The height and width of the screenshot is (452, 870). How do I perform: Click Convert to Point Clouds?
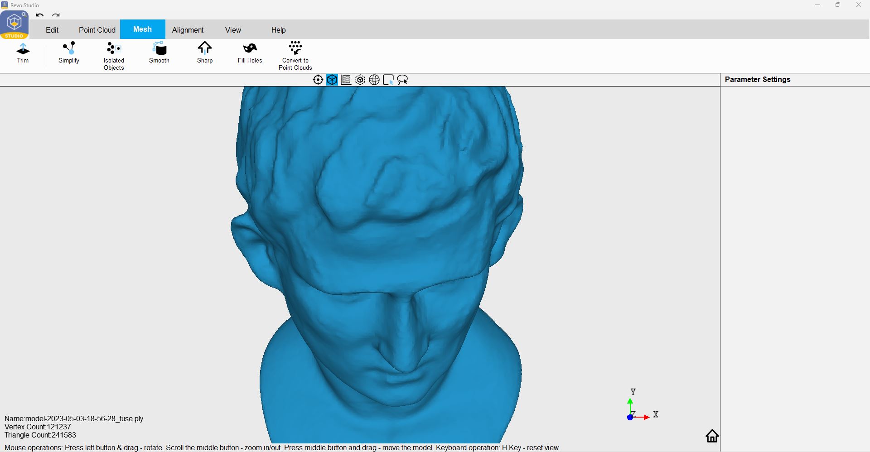[295, 56]
